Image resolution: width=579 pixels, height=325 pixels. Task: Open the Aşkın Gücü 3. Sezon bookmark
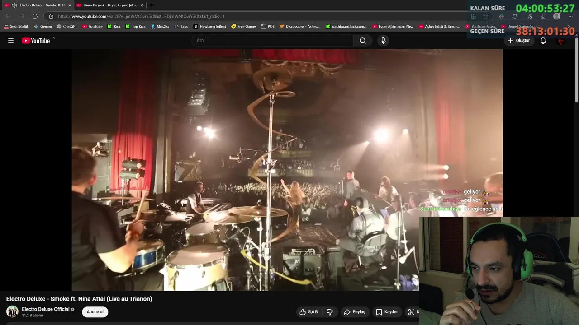(439, 27)
